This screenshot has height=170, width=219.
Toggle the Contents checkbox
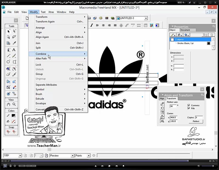189,105
